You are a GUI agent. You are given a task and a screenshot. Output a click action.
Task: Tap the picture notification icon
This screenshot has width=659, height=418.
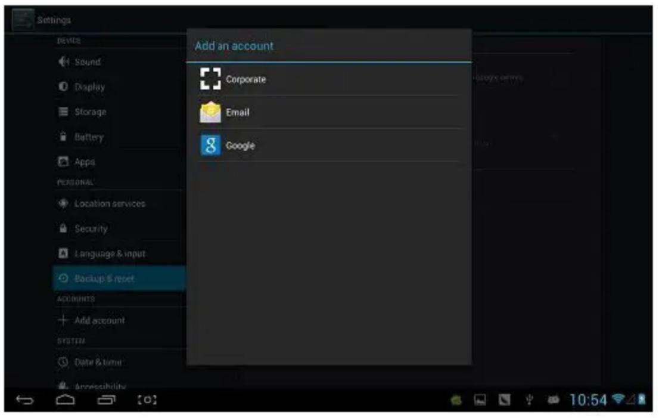pos(480,400)
